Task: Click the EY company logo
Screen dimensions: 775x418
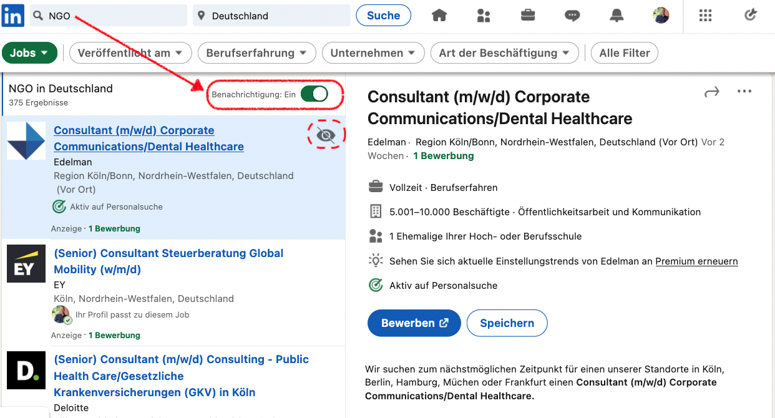Action: 26,264
